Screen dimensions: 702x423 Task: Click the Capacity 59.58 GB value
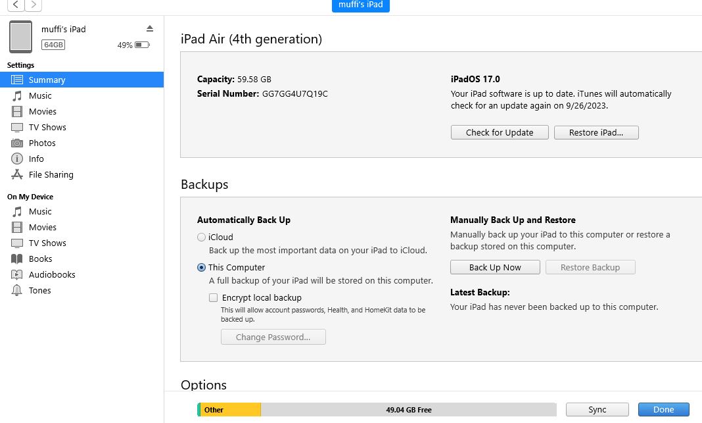254,80
